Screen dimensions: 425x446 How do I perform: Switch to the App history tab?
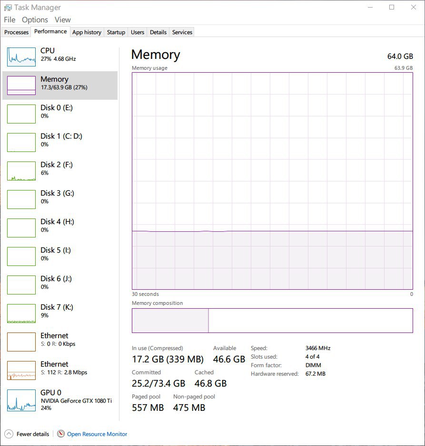coord(87,32)
